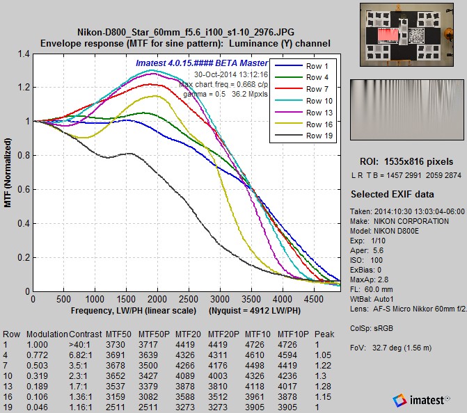Click the Exp 1/10 EXIF line
Viewport: 467px width, 413px height.
pyautogui.click(x=367, y=241)
